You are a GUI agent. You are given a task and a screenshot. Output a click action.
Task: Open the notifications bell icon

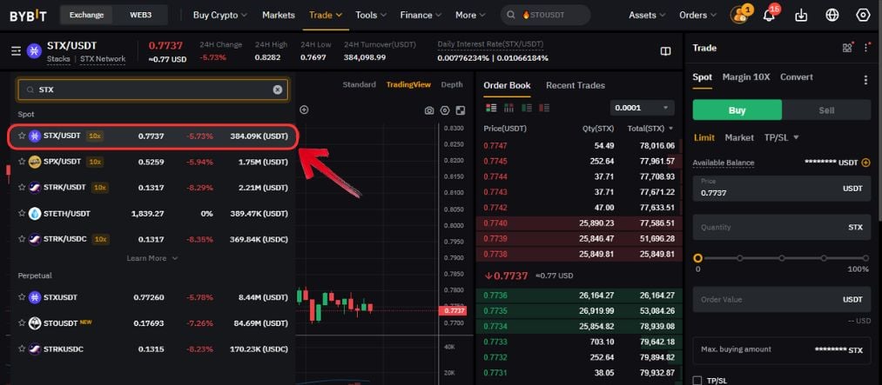(x=769, y=15)
